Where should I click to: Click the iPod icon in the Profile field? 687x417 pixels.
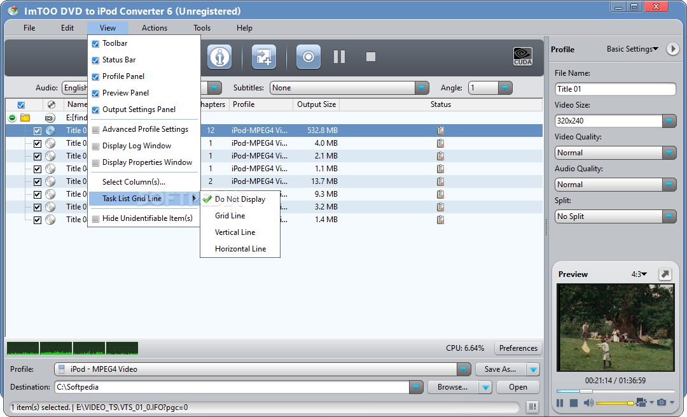tap(62, 369)
